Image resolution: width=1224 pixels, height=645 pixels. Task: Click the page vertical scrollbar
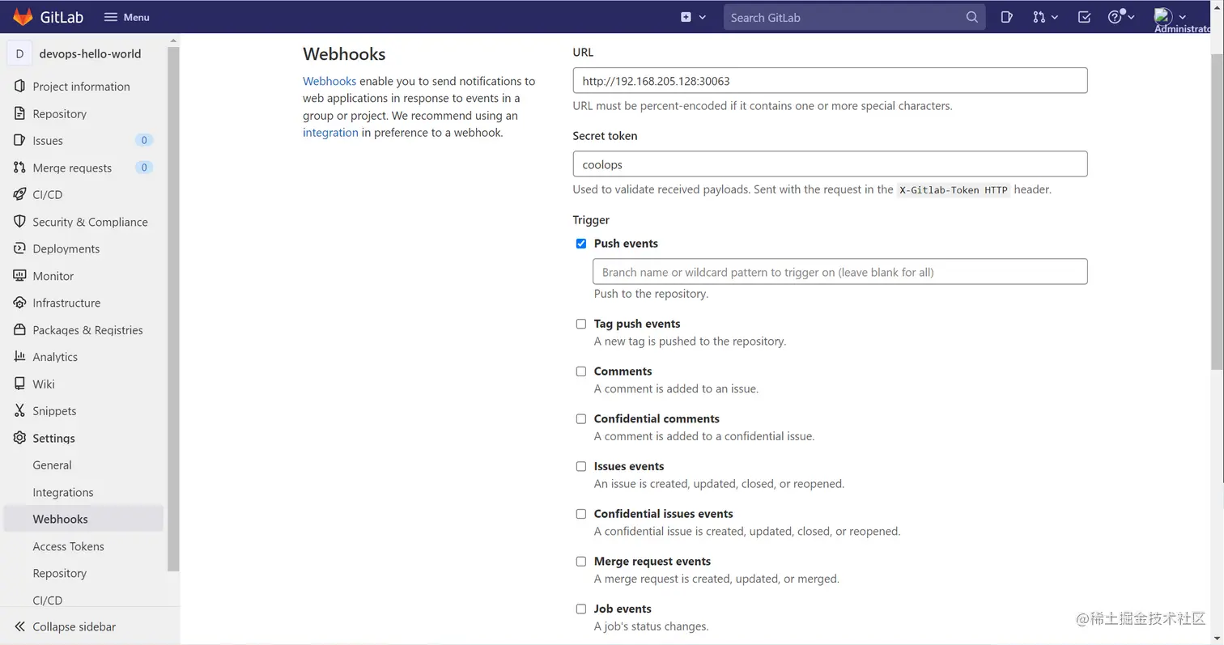(x=1218, y=210)
